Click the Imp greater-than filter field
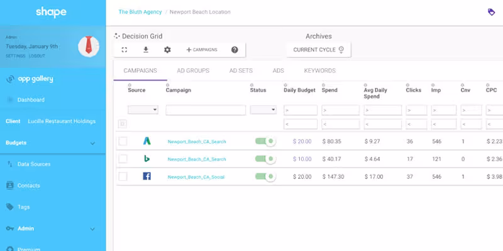Screen dimensions: 503x251 444,110
